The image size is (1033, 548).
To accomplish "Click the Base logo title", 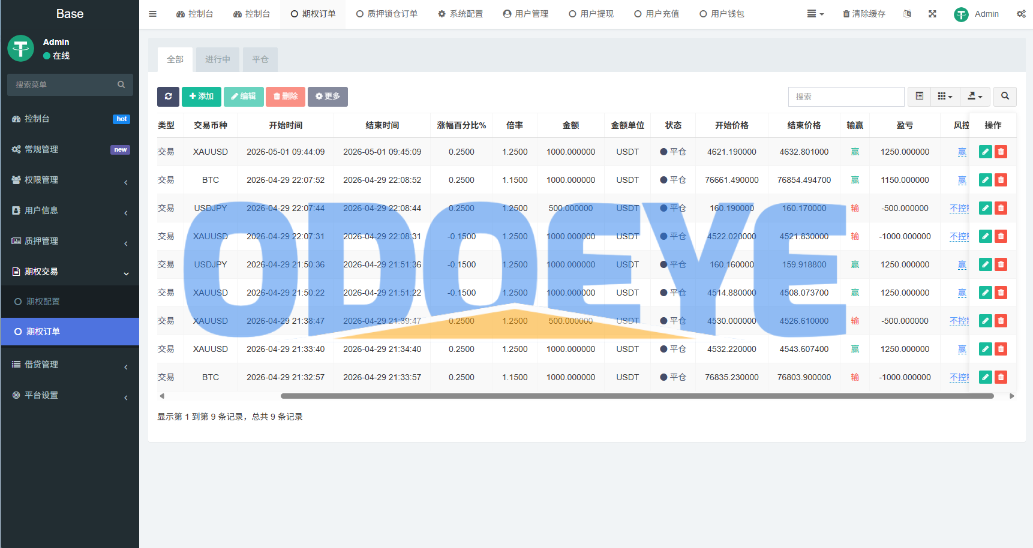I will pyautogui.click(x=70, y=14).
